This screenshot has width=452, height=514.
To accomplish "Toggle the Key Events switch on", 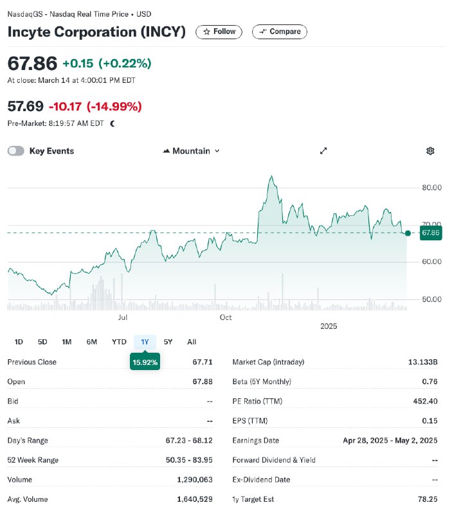I will coord(15,151).
